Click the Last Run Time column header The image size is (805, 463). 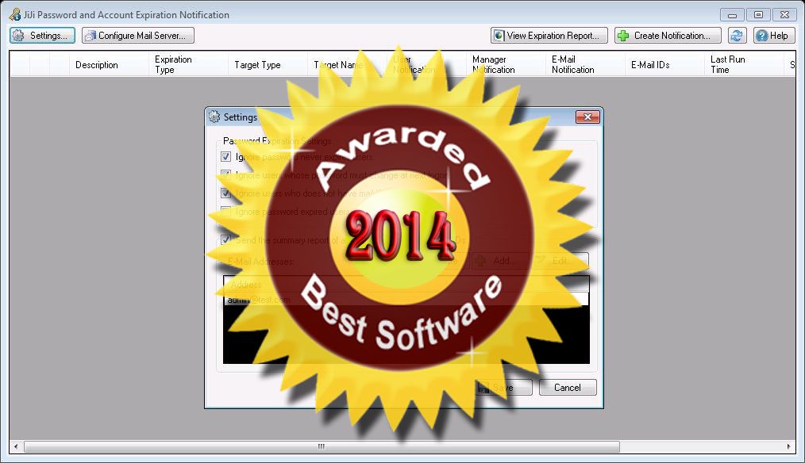point(744,64)
